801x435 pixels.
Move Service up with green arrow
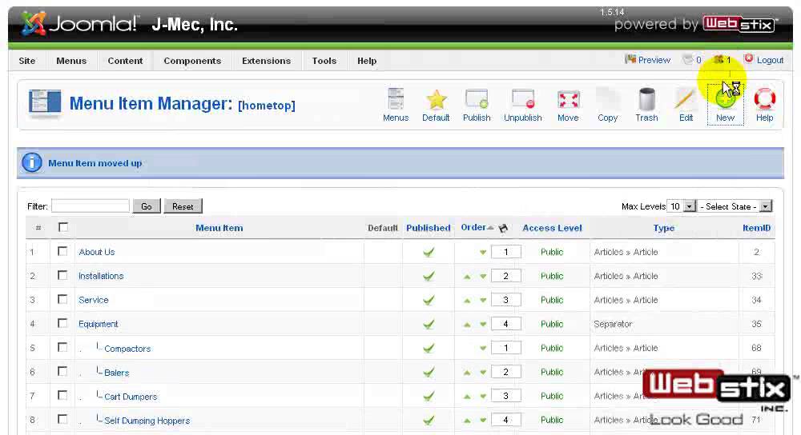click(467, 301)
